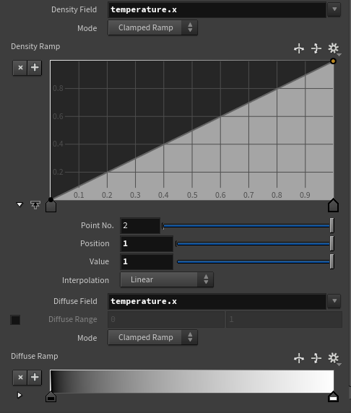Enable the Diffuse Range checkbox
The height and width of the screenshot is (413, 351).
click(15, 320)
